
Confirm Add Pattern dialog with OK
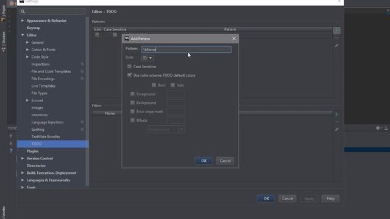coord(204,161)
